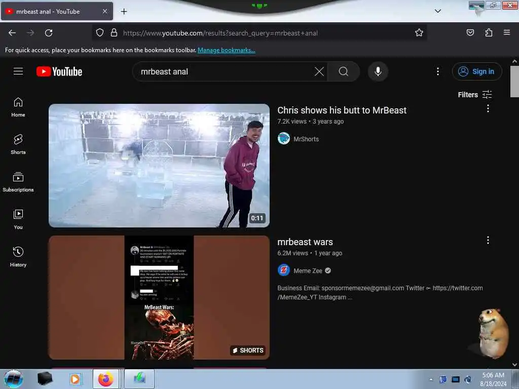Select the "mrbeast anal - YouTube" tab
519x389 pixels.
point(57,11)
